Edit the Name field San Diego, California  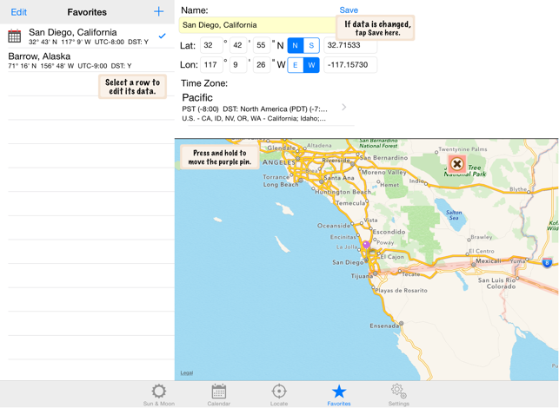coord(257,25)
